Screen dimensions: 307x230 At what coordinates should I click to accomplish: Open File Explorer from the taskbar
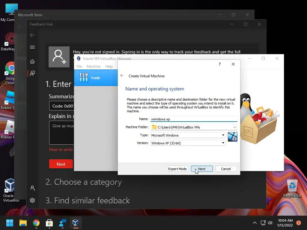click(23, 223)
